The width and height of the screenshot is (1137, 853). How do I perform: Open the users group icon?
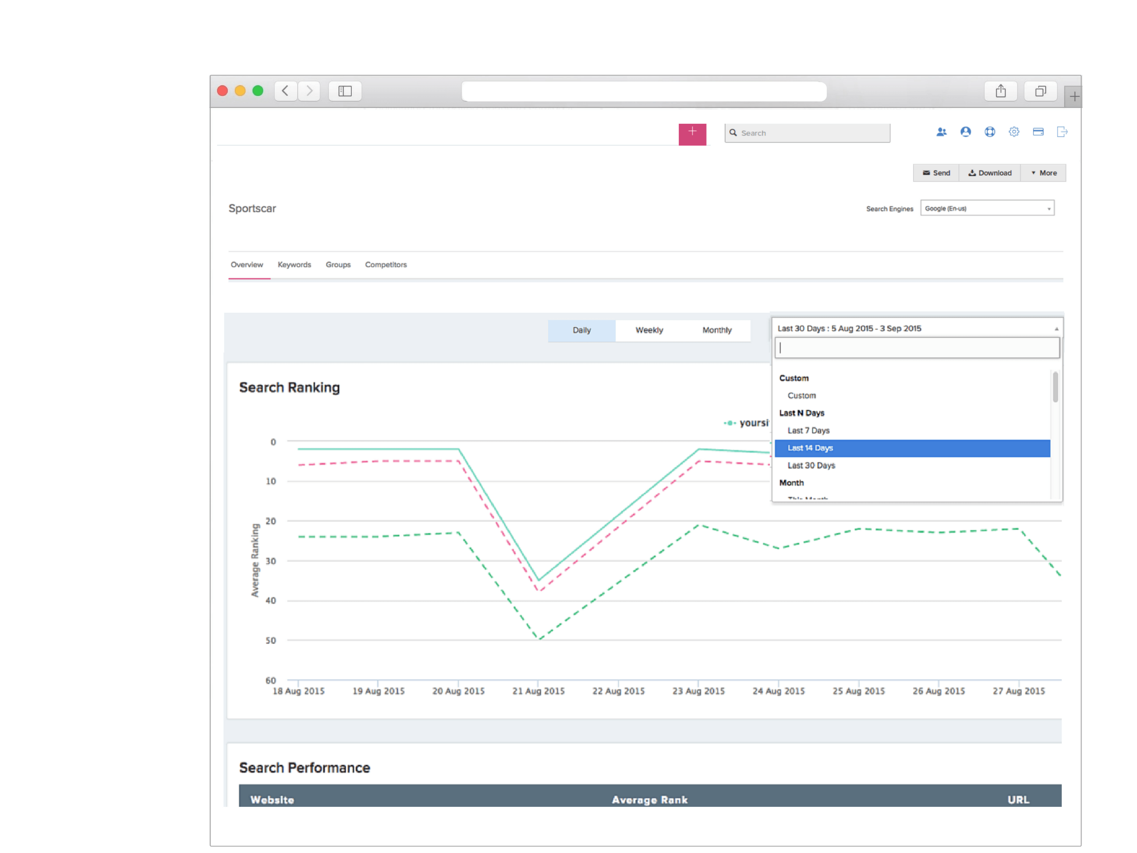click(941, 132)
